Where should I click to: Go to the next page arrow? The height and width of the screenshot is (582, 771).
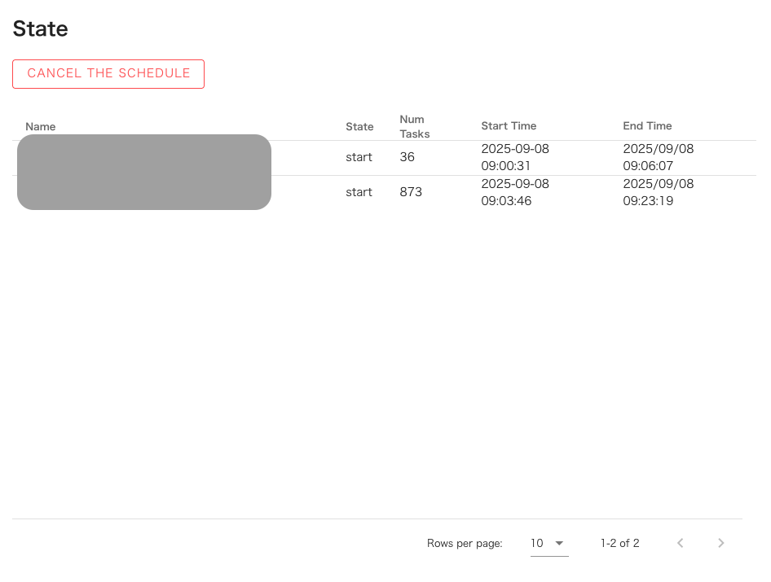pos(720,543)
